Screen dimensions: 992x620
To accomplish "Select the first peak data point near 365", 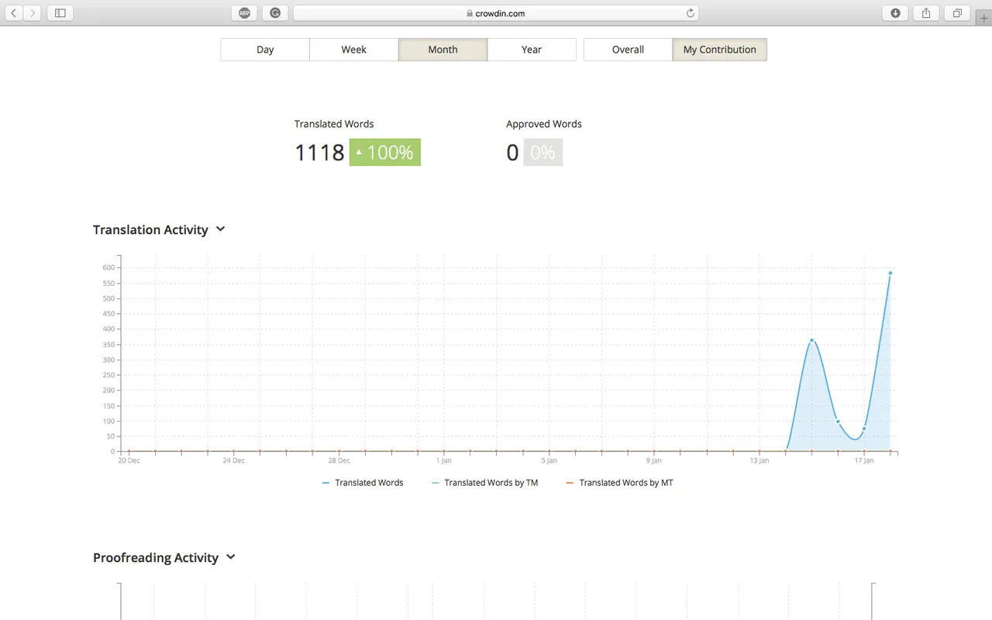I will click(x=811, y=340).
